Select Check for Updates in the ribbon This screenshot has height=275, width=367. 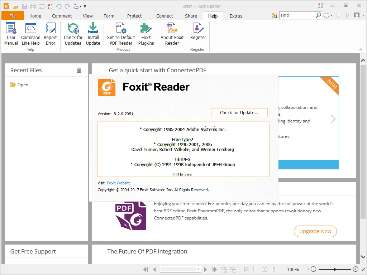[73, 33]
